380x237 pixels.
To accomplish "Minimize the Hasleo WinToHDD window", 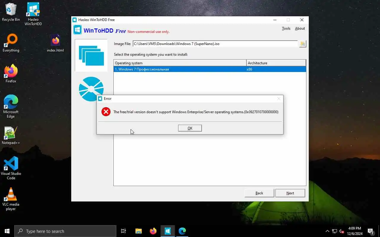I will coord(275,20).
